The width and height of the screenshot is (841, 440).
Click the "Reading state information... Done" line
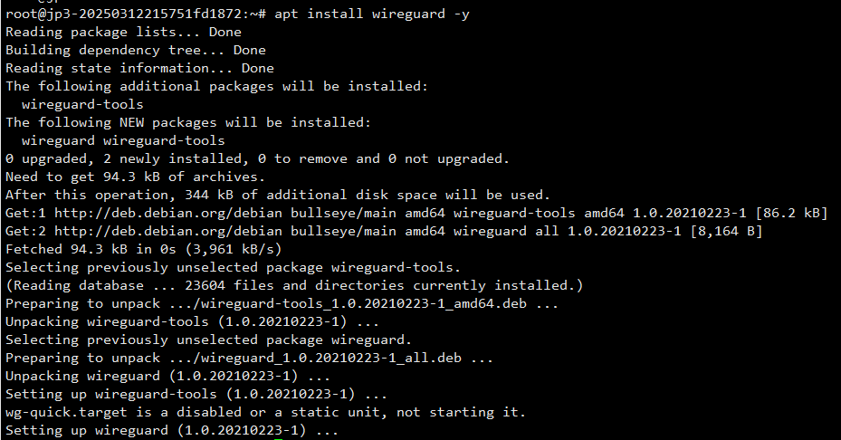click(x=139, y=68)
